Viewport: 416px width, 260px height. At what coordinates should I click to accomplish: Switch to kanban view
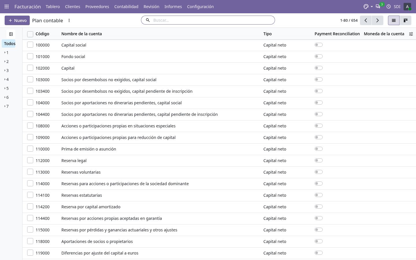406,20
